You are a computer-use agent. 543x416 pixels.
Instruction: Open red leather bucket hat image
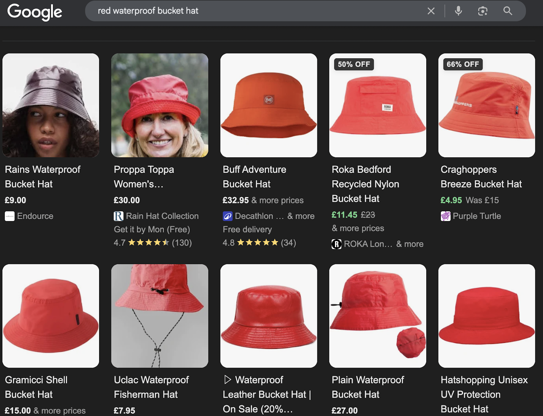pyautogui.click(x=269, y=316)
